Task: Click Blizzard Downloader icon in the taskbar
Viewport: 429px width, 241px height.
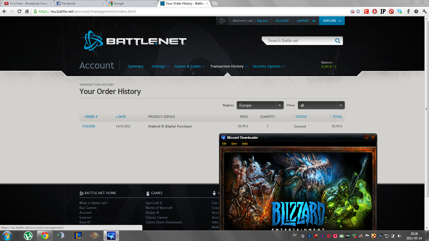Action: pos(111,236)
